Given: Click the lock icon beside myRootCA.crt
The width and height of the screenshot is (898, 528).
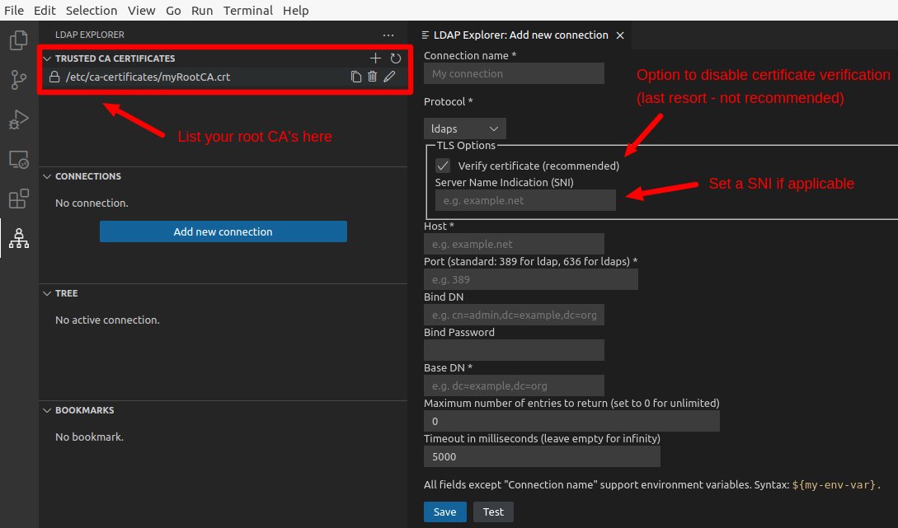Looking at the screenshot, I should point(54,77).
